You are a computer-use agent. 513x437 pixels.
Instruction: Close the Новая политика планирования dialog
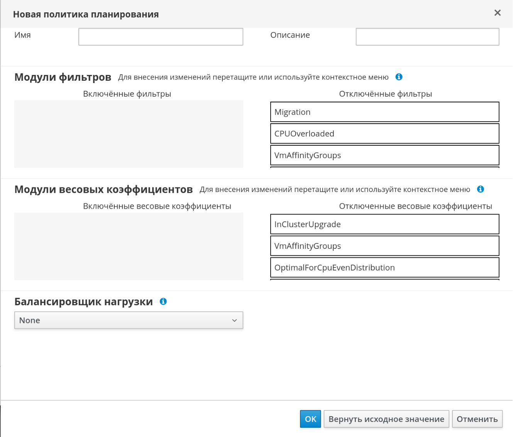[498, 13]
